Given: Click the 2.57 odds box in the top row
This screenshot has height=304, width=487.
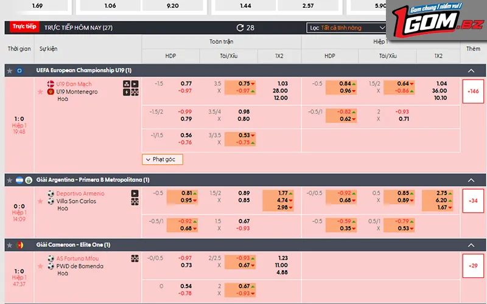Looking at the screenshot, I should (x=308, y=6).
